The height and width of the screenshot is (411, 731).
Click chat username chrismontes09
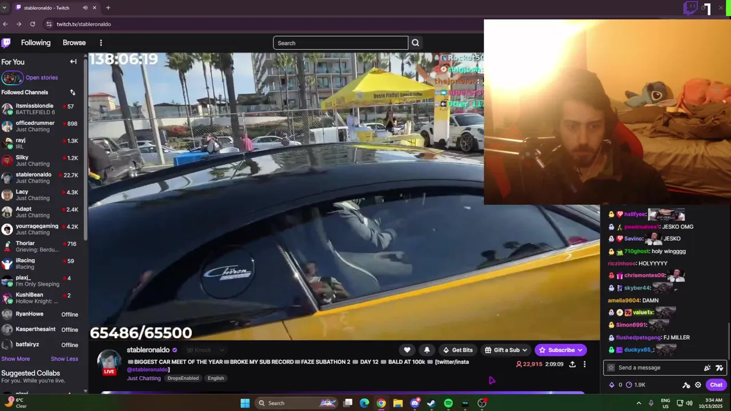click(644, 276)
